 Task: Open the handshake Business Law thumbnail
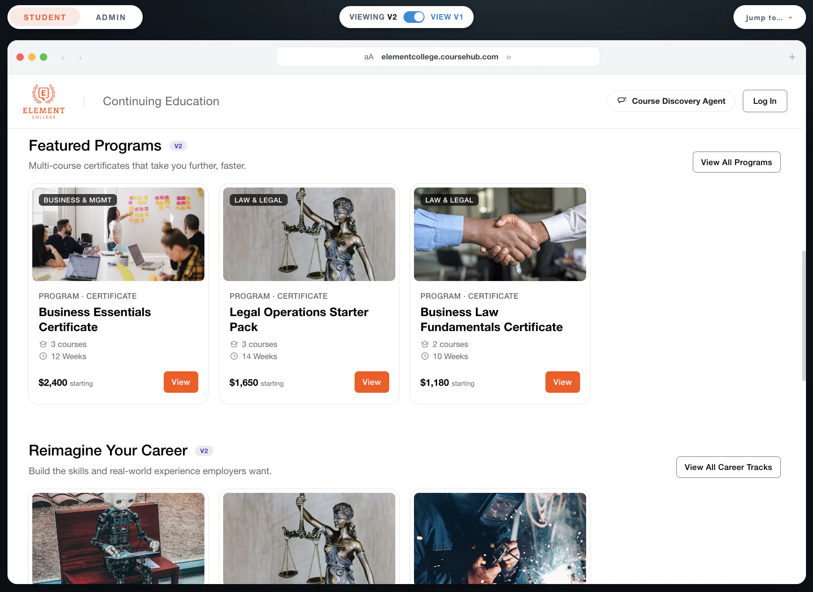coord(500,234)
